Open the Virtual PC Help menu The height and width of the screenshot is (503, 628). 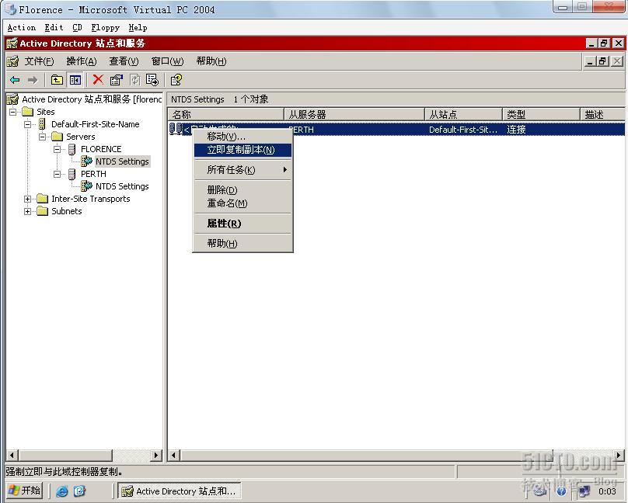(138, 28)
